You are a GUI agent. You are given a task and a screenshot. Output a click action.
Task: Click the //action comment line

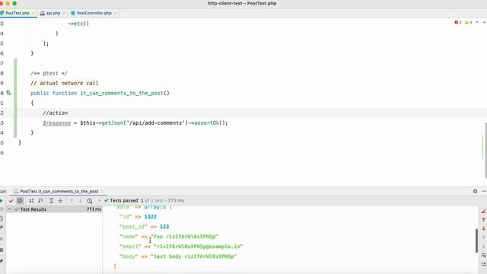click(x=56, y=113)
